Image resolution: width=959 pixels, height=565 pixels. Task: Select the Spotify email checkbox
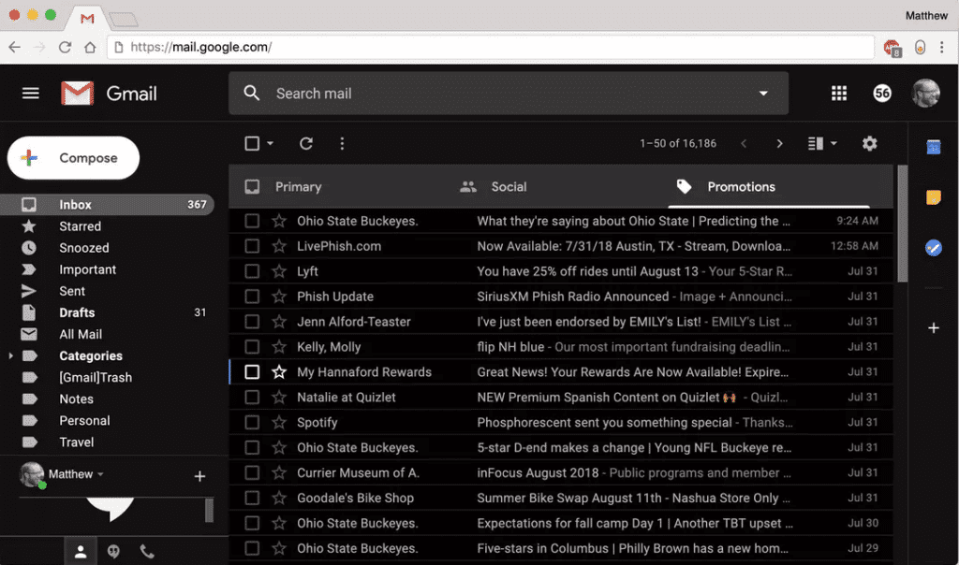click(252, 422)
